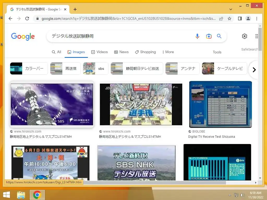Image resolution: width=267 pixels, height=200 pixels.
Task: Open the teal signal bars image result
Action: point(217,162)
